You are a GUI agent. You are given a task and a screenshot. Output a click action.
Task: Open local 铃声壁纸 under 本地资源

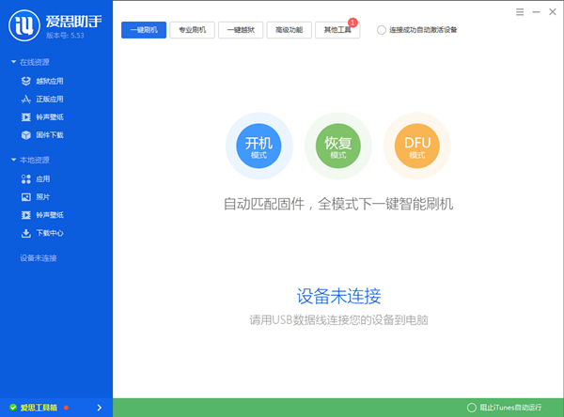tap(50, 215)
